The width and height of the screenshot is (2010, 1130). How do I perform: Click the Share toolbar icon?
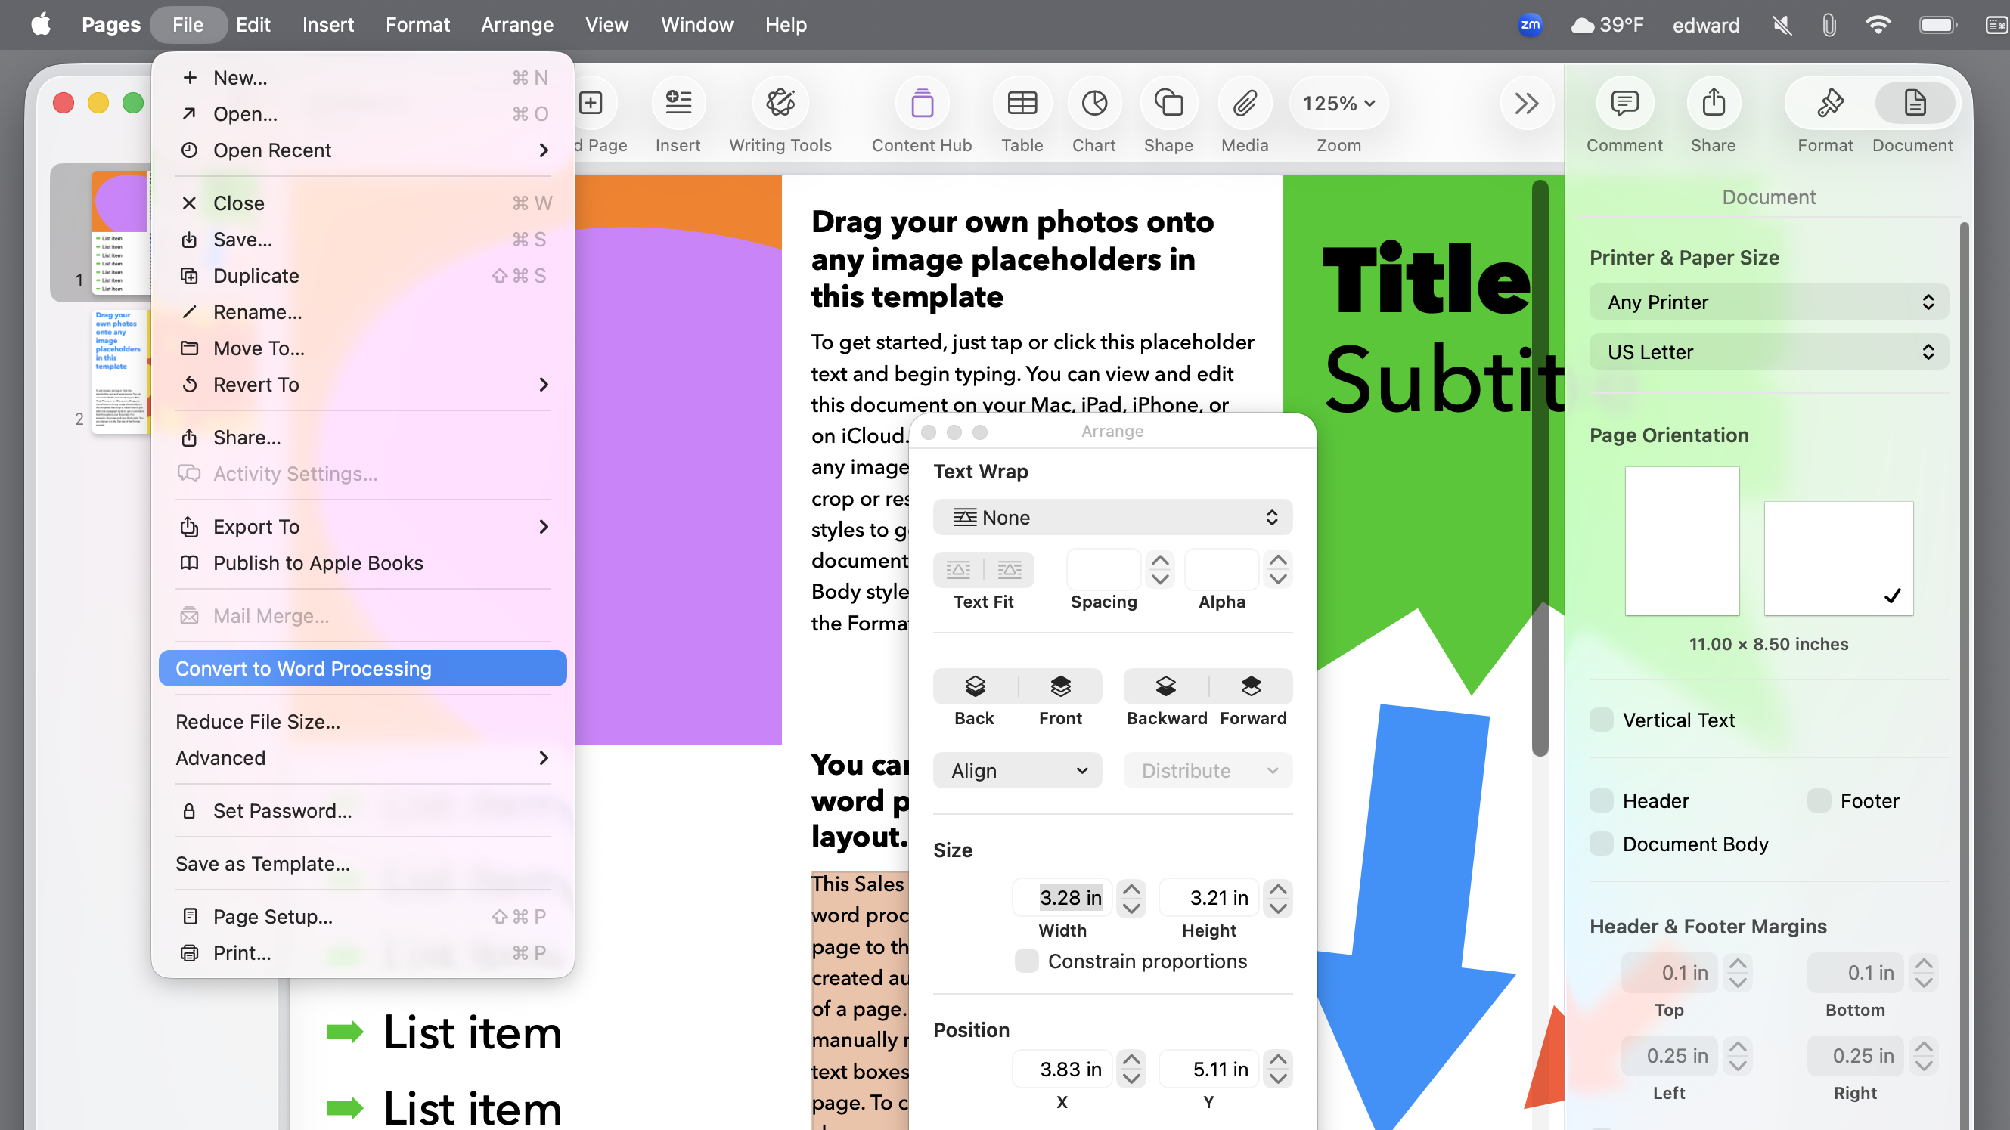point(1714,103)
